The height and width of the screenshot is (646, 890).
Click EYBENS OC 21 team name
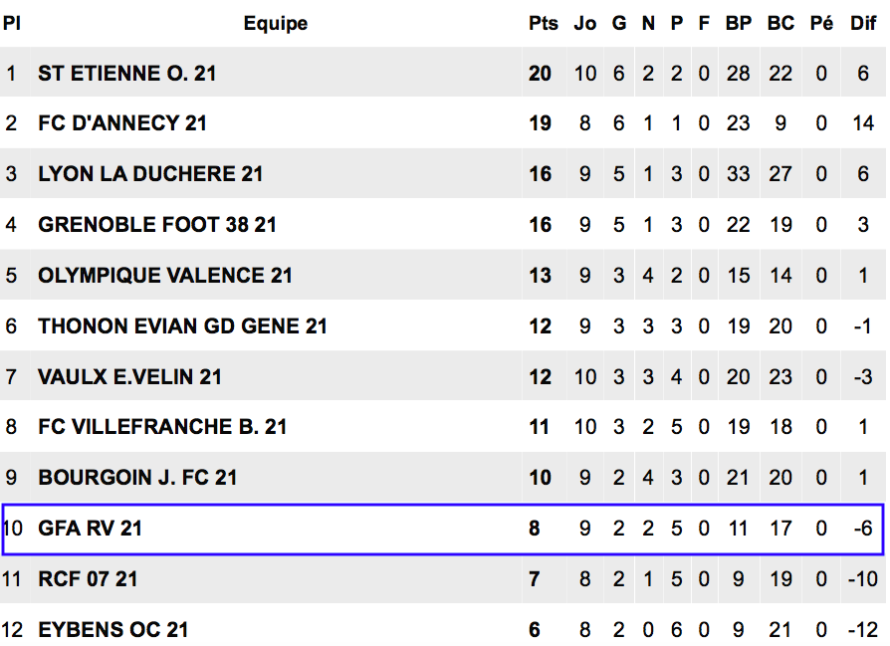click(x=112, y=629)
